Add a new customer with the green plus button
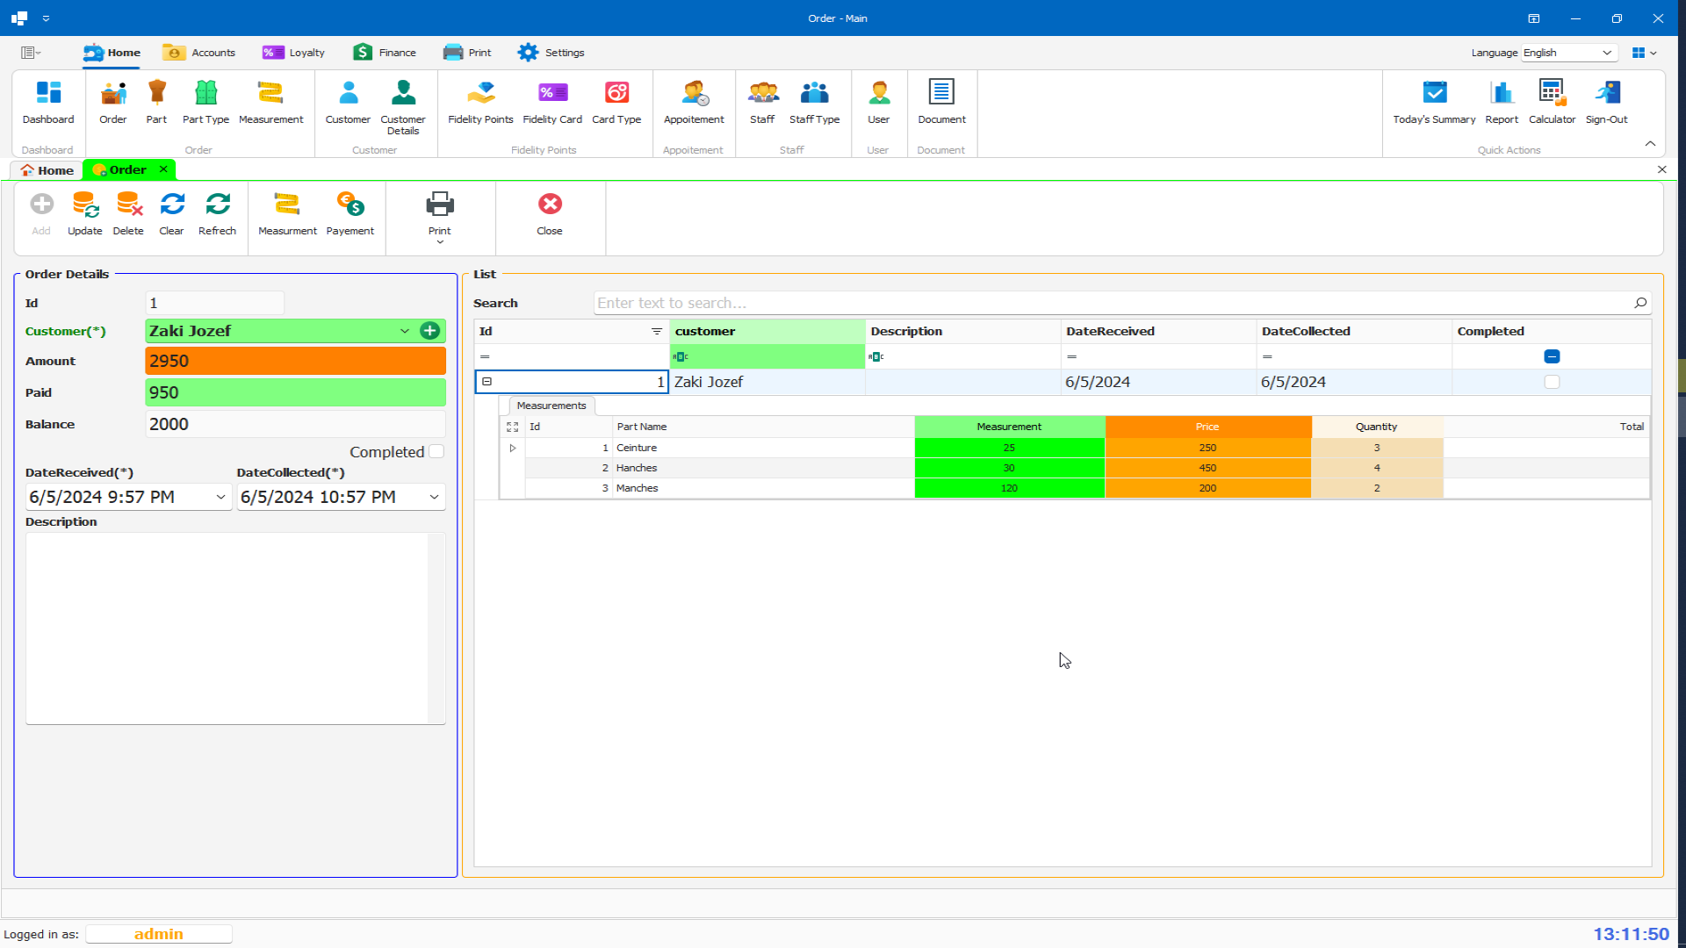Viewport: 1686px width, 948px height. (430, 331)
